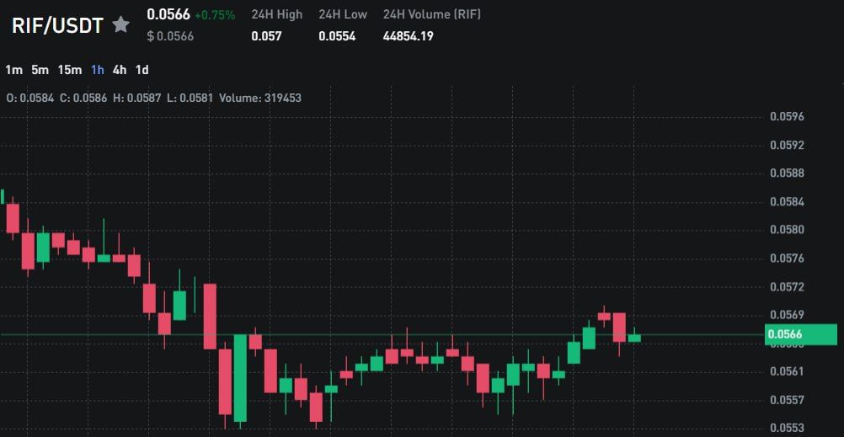Click the last price 0.0566 in header

[x=168, y=14]
